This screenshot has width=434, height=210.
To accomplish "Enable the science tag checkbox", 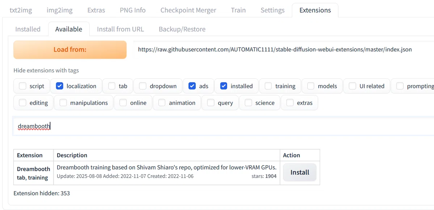I will [248, 103].
